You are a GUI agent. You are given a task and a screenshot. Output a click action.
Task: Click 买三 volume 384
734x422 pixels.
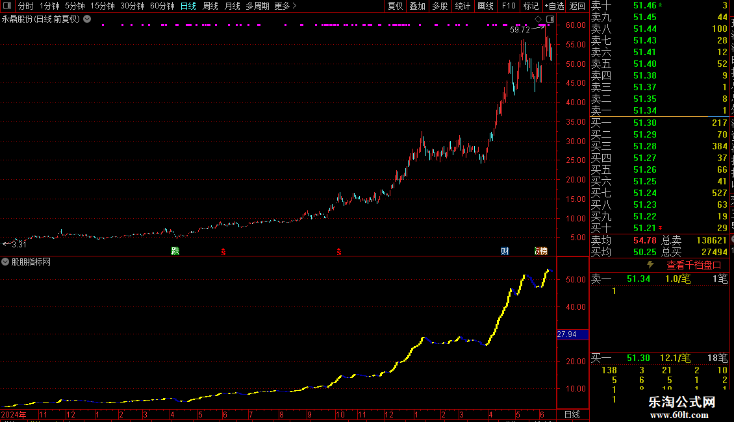(x=720, y=146)
